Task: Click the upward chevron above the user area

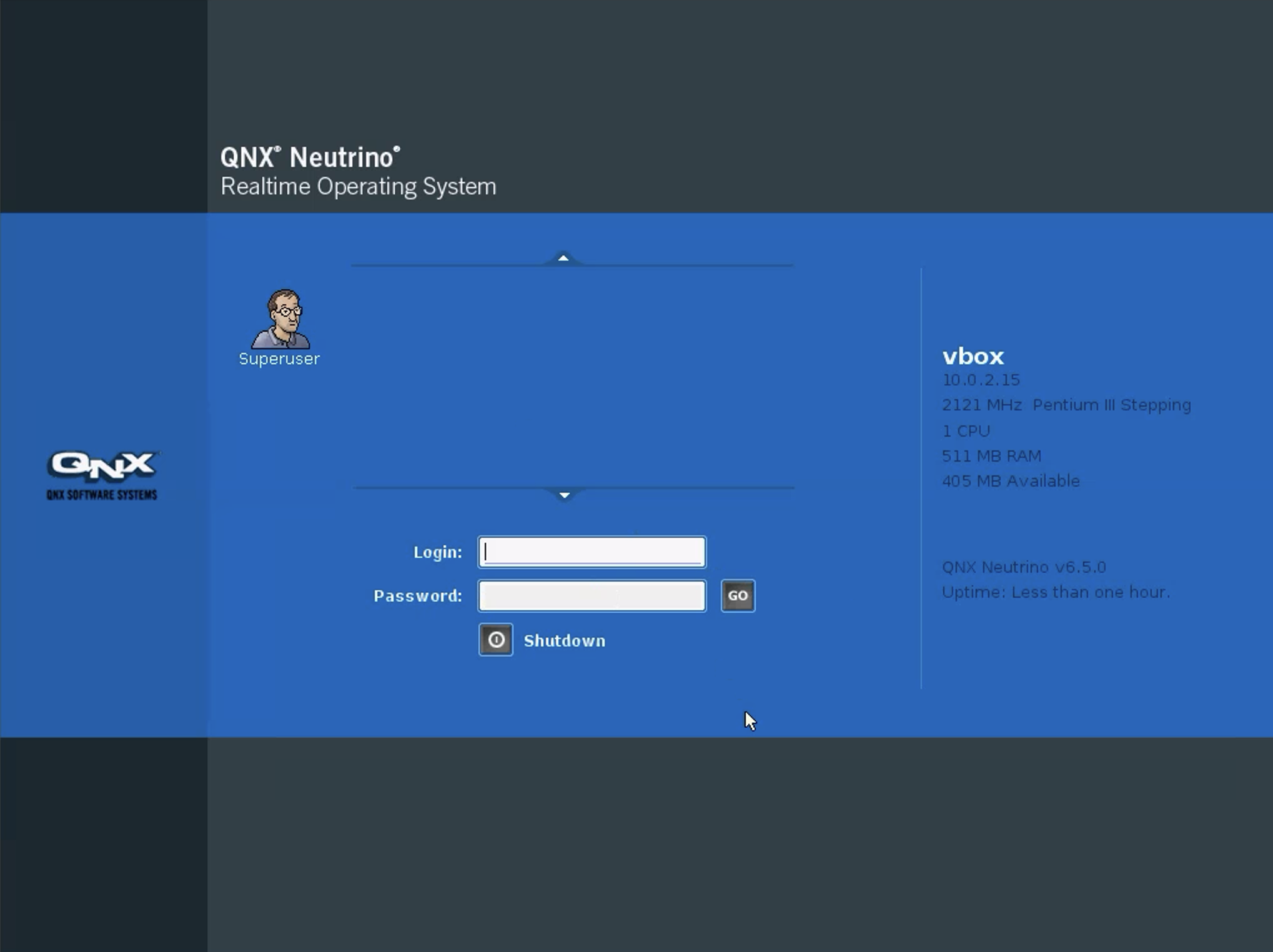Action: coord(564,257)
